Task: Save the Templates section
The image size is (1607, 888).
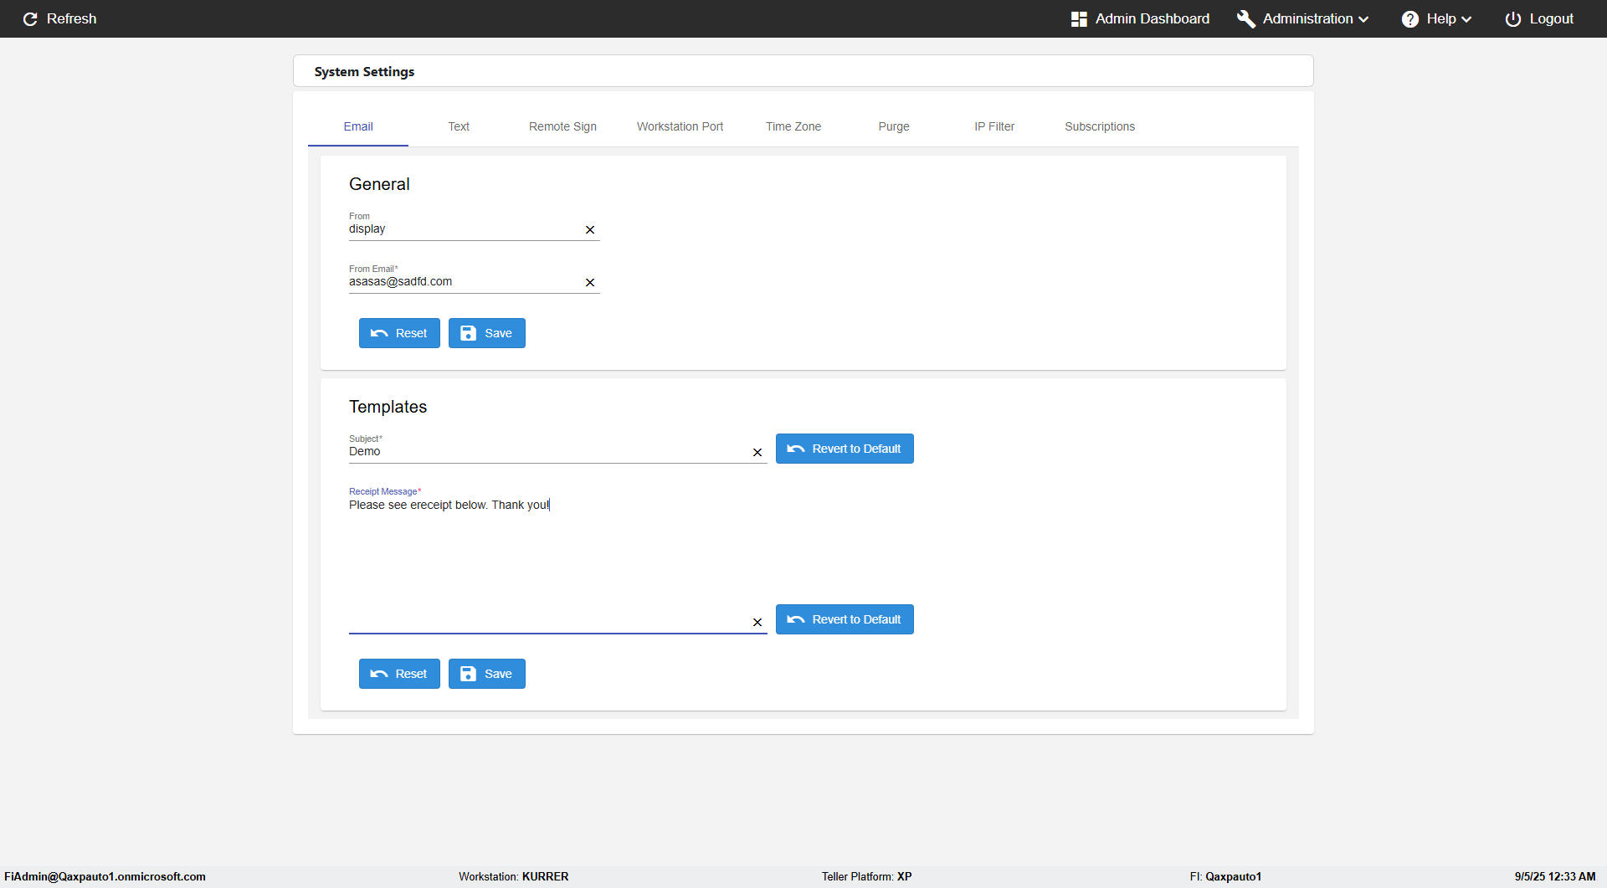Action: click(x=487, y=674)
